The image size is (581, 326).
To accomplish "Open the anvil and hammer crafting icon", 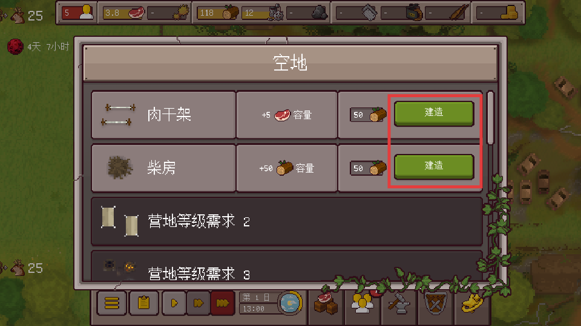I will 399,303.
